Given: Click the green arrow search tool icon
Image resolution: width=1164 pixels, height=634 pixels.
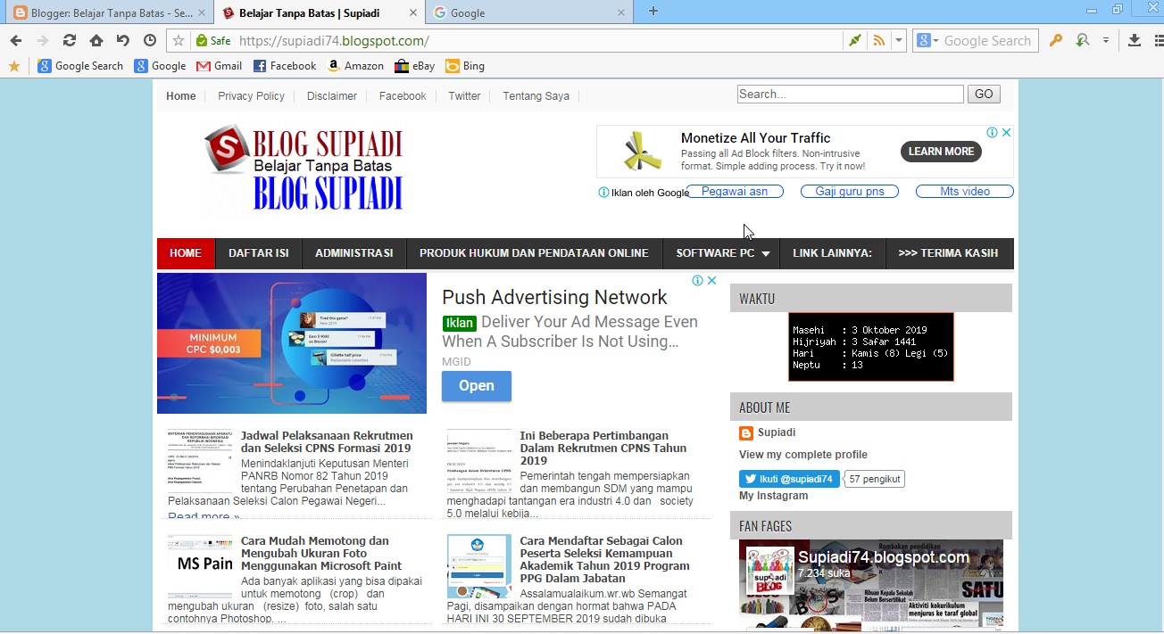Looking at the screenshot, I should coord(1083,40).
